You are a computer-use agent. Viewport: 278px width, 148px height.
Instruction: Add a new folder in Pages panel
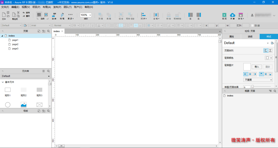44,31
